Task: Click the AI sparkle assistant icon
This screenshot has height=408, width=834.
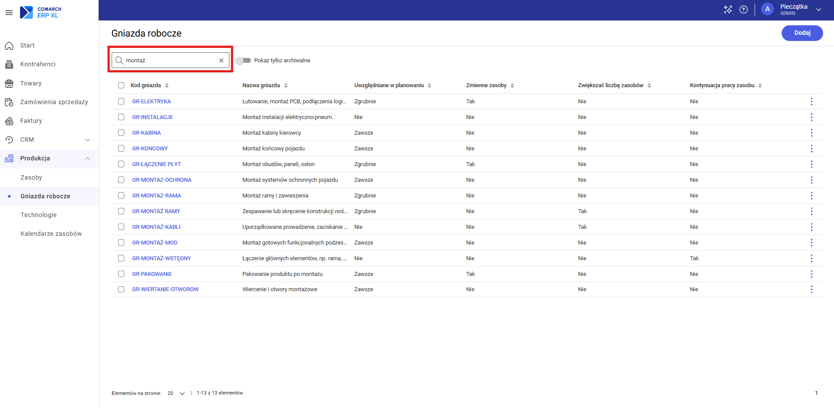Action: (728, 10)
